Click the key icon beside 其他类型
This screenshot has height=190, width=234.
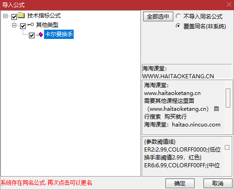pyautogui.click(x=30, y=25)
